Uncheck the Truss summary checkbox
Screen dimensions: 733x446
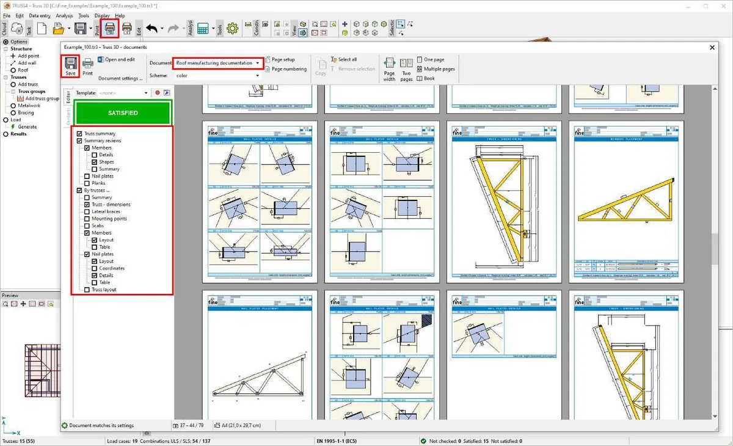(x=79, y=134)
